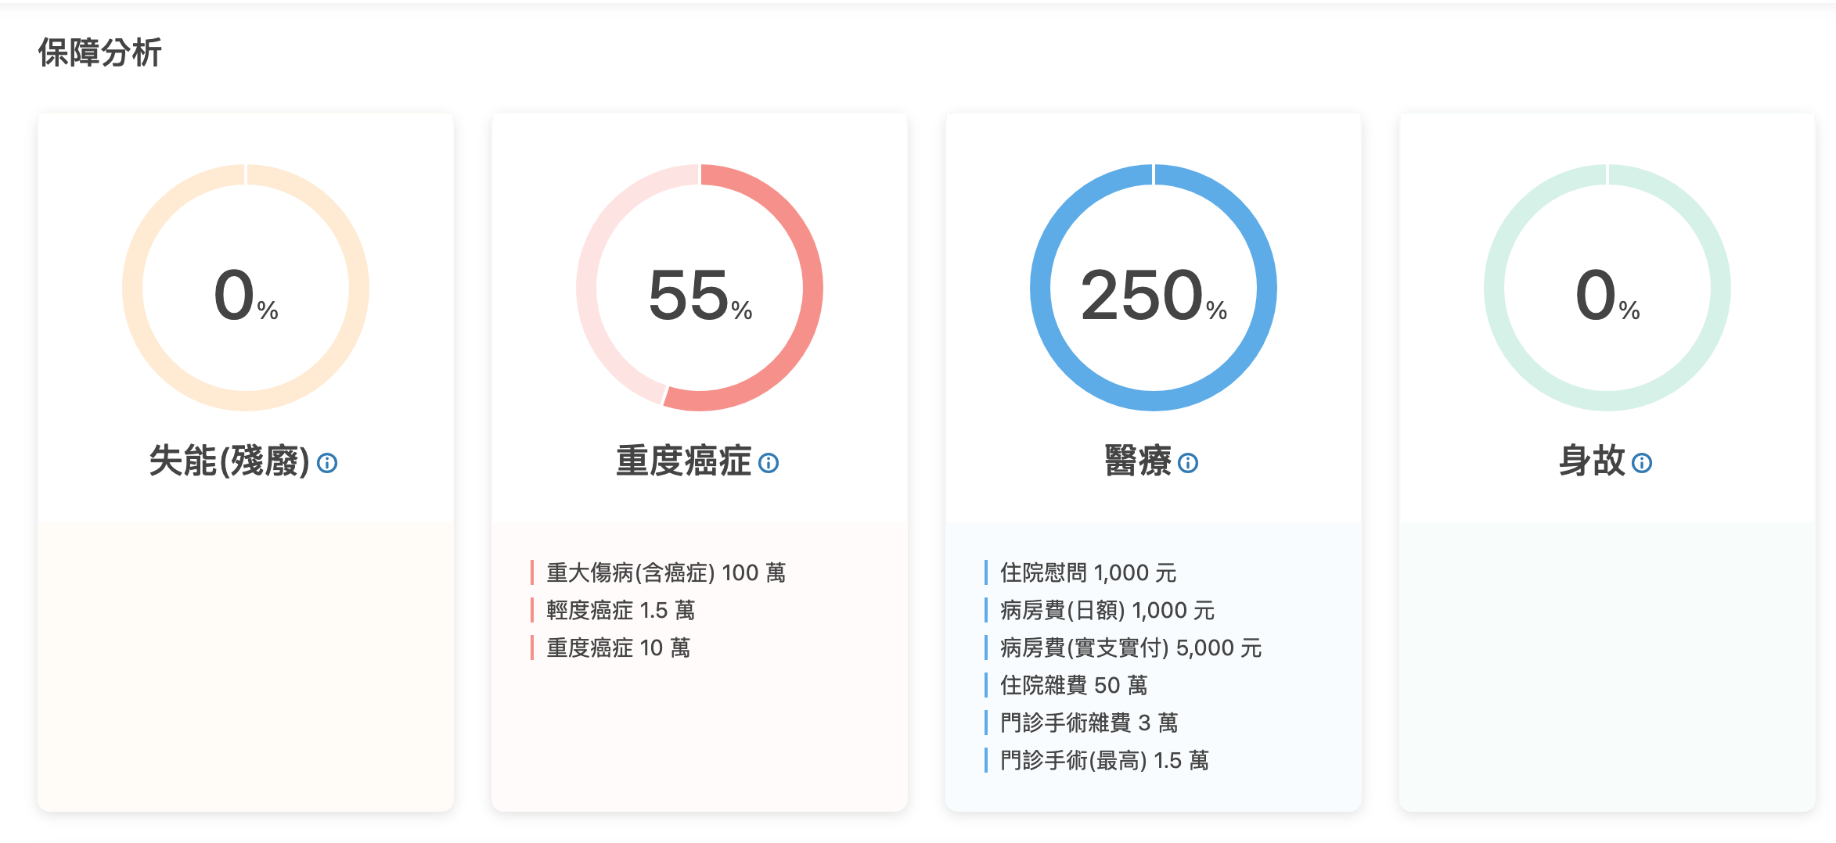
Task: Click the 250% medical coverage ring
Action: 1154,287
